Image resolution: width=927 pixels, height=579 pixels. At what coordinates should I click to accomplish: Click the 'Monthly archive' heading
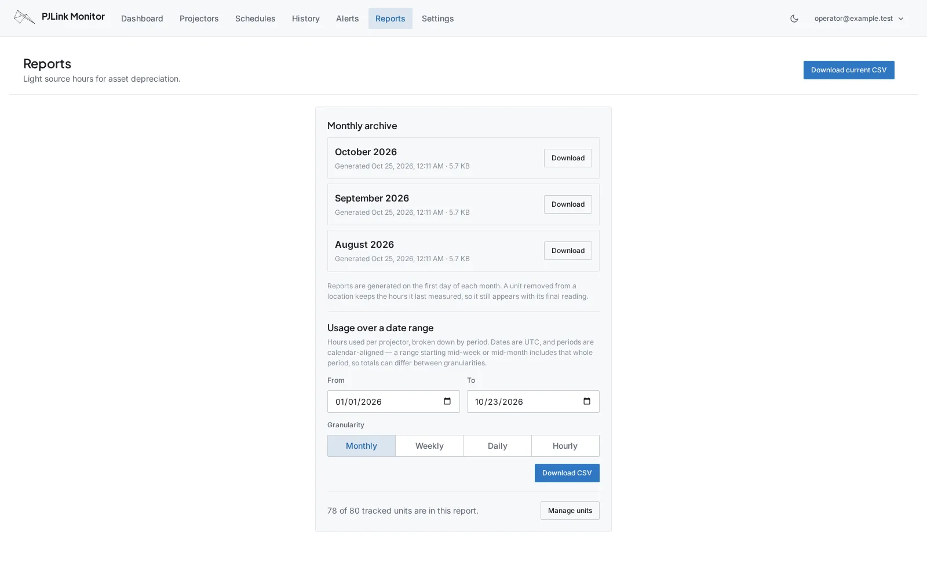[x=362, y=126]
